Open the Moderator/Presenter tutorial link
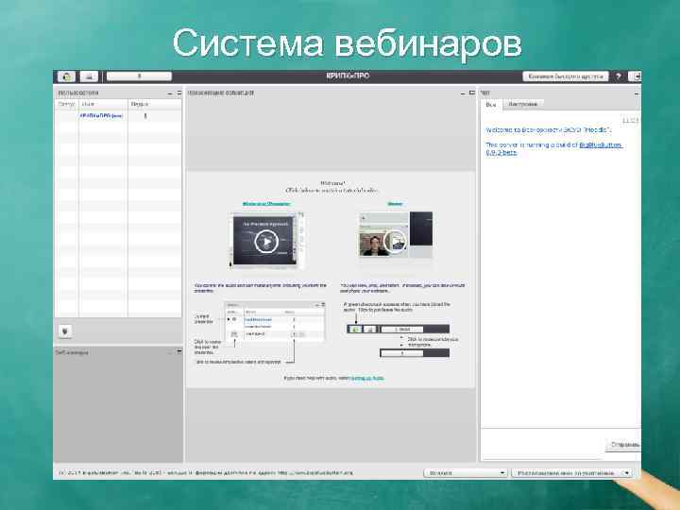680x510 pixels. point(266,203)
